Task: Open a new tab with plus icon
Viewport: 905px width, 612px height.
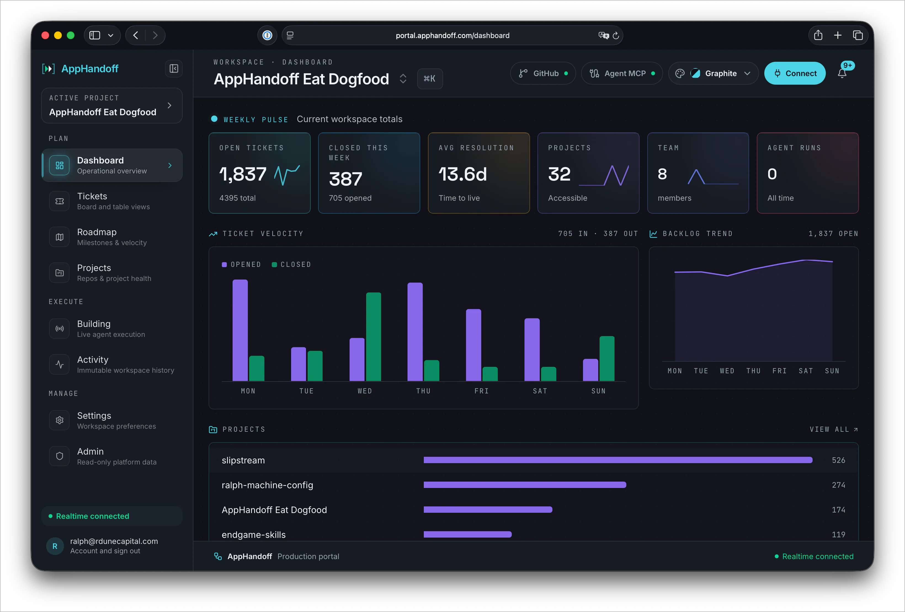Action: click(838, 35)
